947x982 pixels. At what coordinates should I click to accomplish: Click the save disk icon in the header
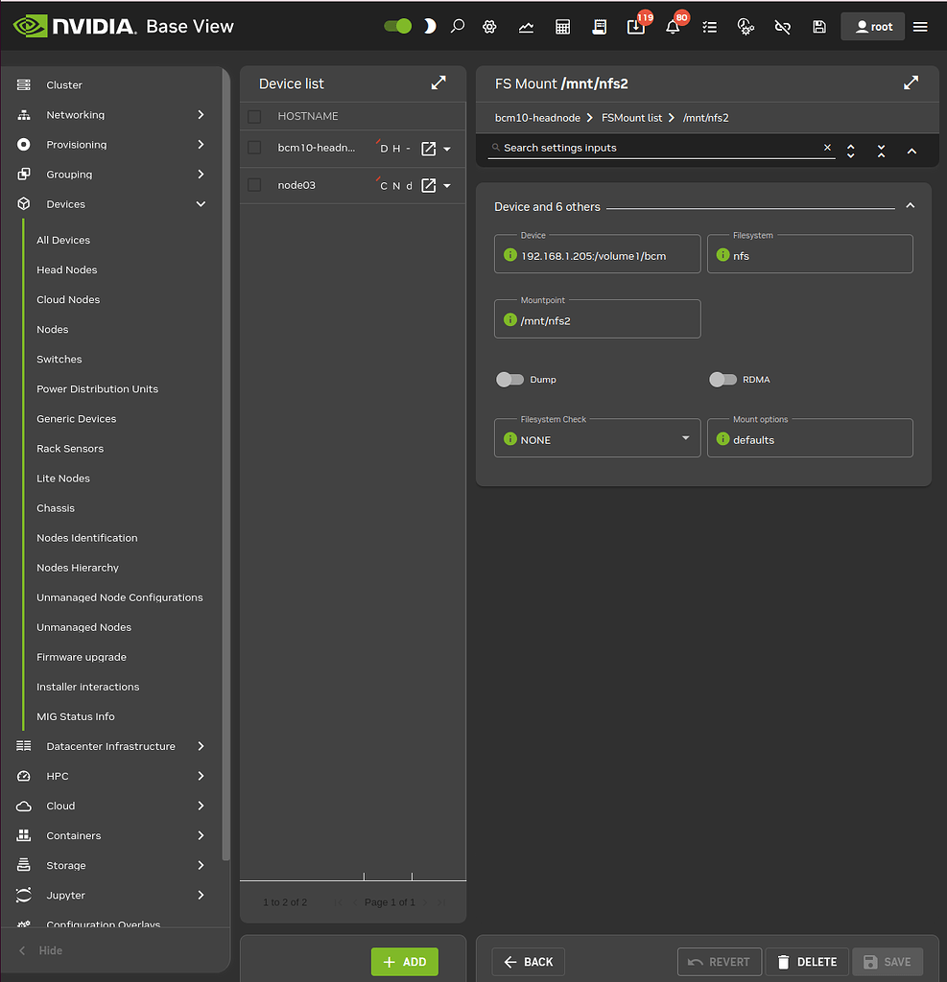tap(818, 26)
